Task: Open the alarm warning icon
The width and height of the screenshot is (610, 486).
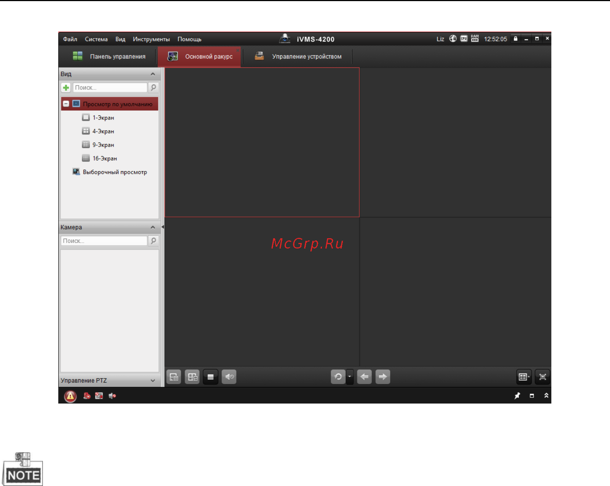Action: point(70,396)
